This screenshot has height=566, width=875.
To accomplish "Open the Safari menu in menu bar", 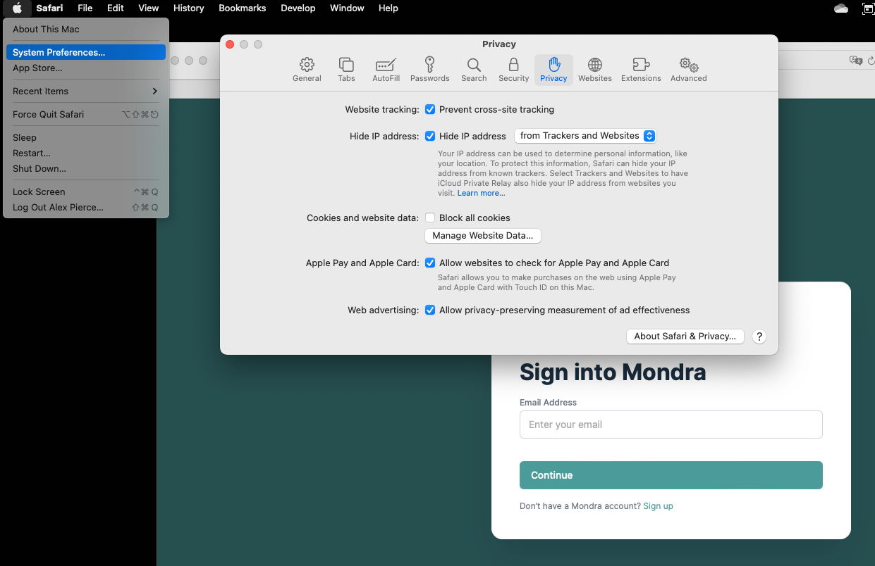I will point(49,8).
